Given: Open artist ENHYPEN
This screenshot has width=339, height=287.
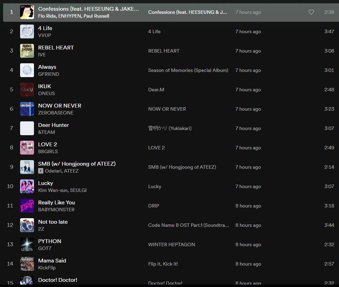Looking at the screenshot, I should coord(70,16).
